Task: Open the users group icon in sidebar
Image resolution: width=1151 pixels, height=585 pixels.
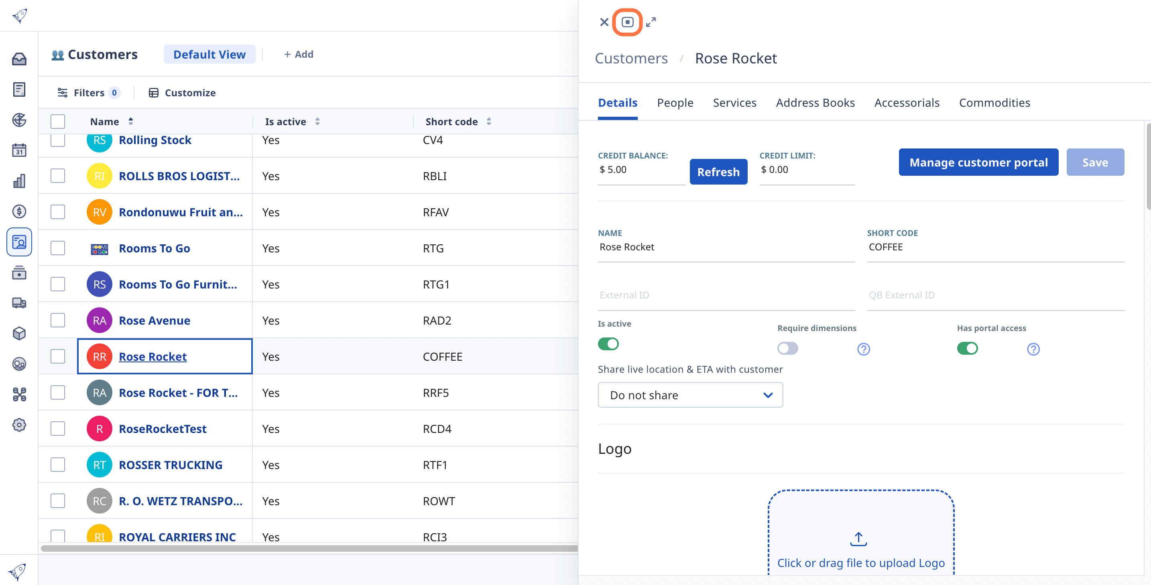Action: coord(19,364)
